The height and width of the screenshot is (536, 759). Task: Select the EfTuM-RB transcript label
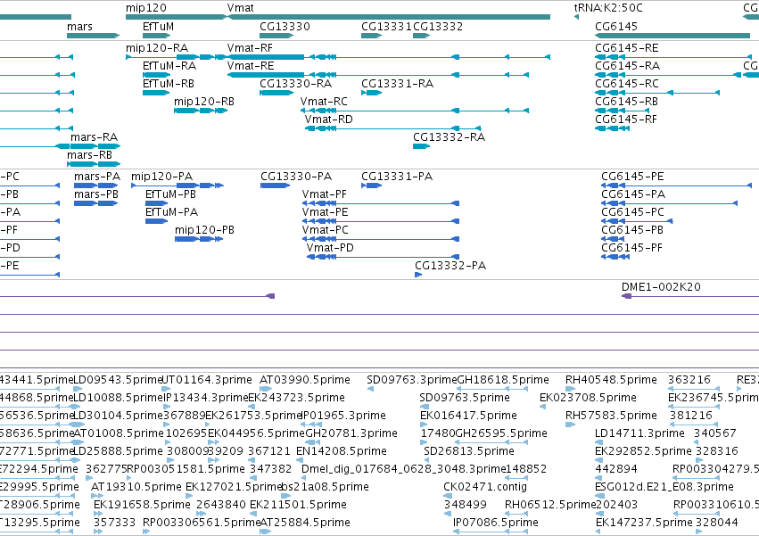tap(169, 84)
